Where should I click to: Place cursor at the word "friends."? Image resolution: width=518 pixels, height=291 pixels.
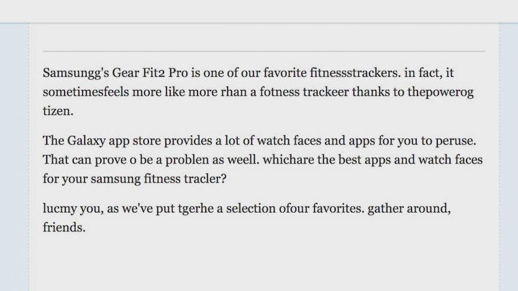pos(64,228)
